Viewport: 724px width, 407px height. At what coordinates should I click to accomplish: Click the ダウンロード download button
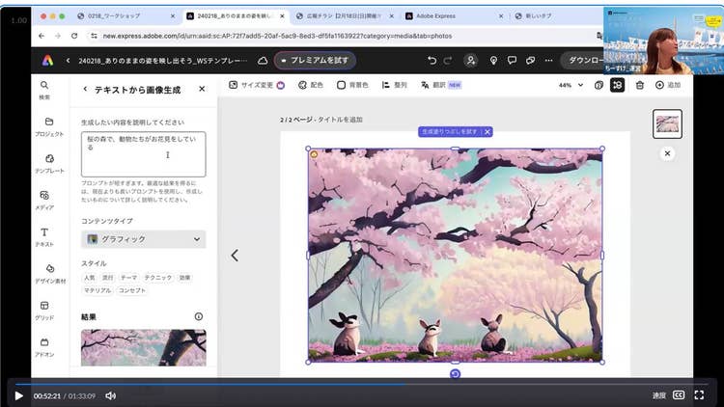tap(583, 61)
